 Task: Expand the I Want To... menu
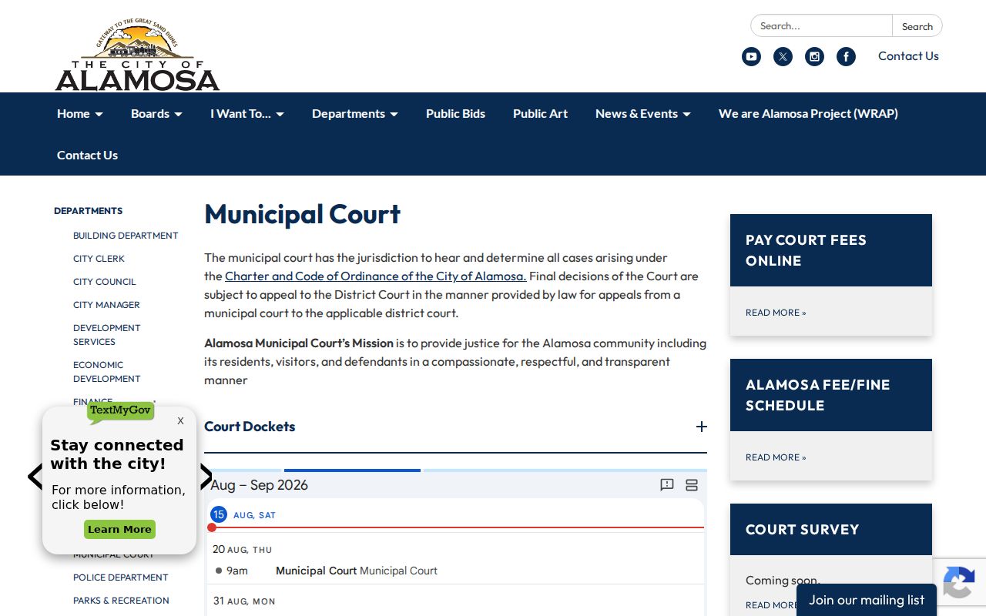point(247,113)
